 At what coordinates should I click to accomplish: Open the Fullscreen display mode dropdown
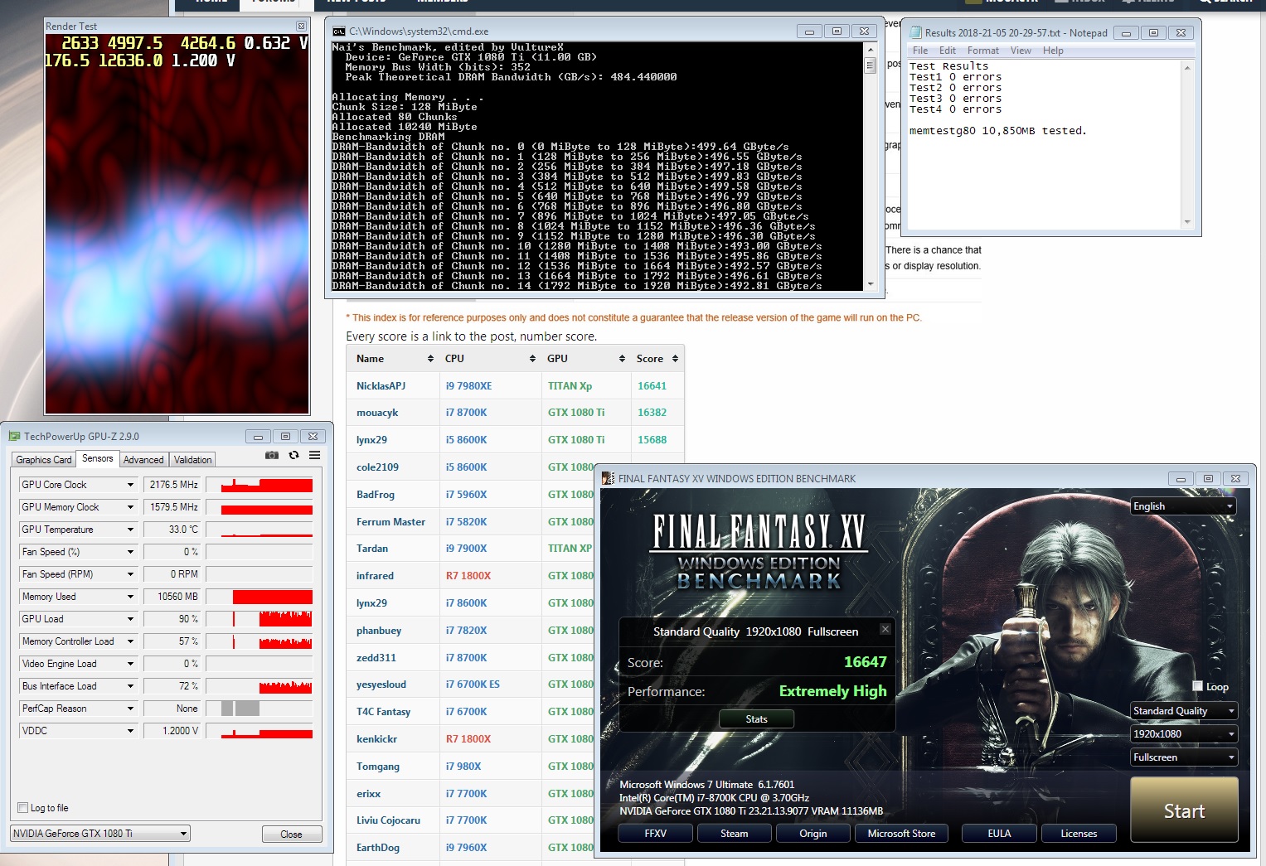(x=1184, y=757)
